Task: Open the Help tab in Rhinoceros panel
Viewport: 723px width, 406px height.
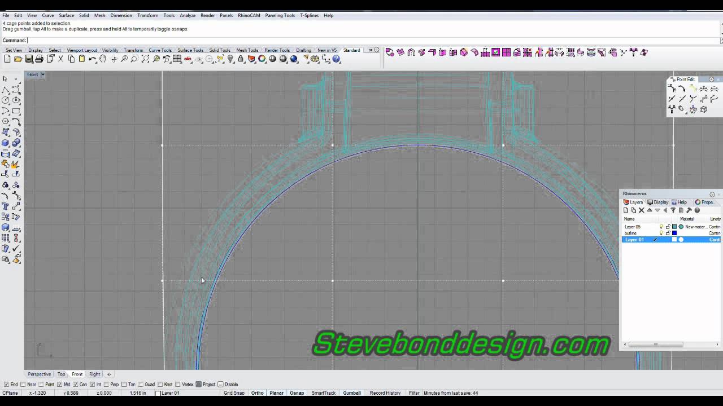Action: [x=679, y=202]
